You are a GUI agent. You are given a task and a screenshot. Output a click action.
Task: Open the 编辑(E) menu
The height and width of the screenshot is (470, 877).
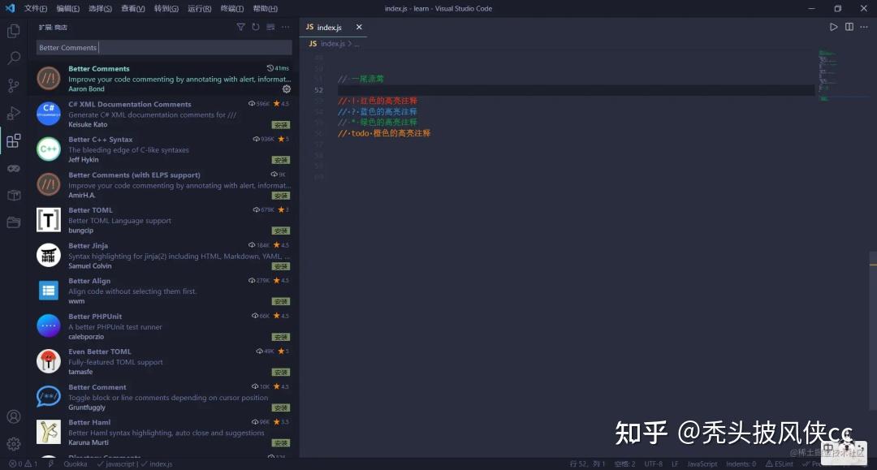(67, 8)
